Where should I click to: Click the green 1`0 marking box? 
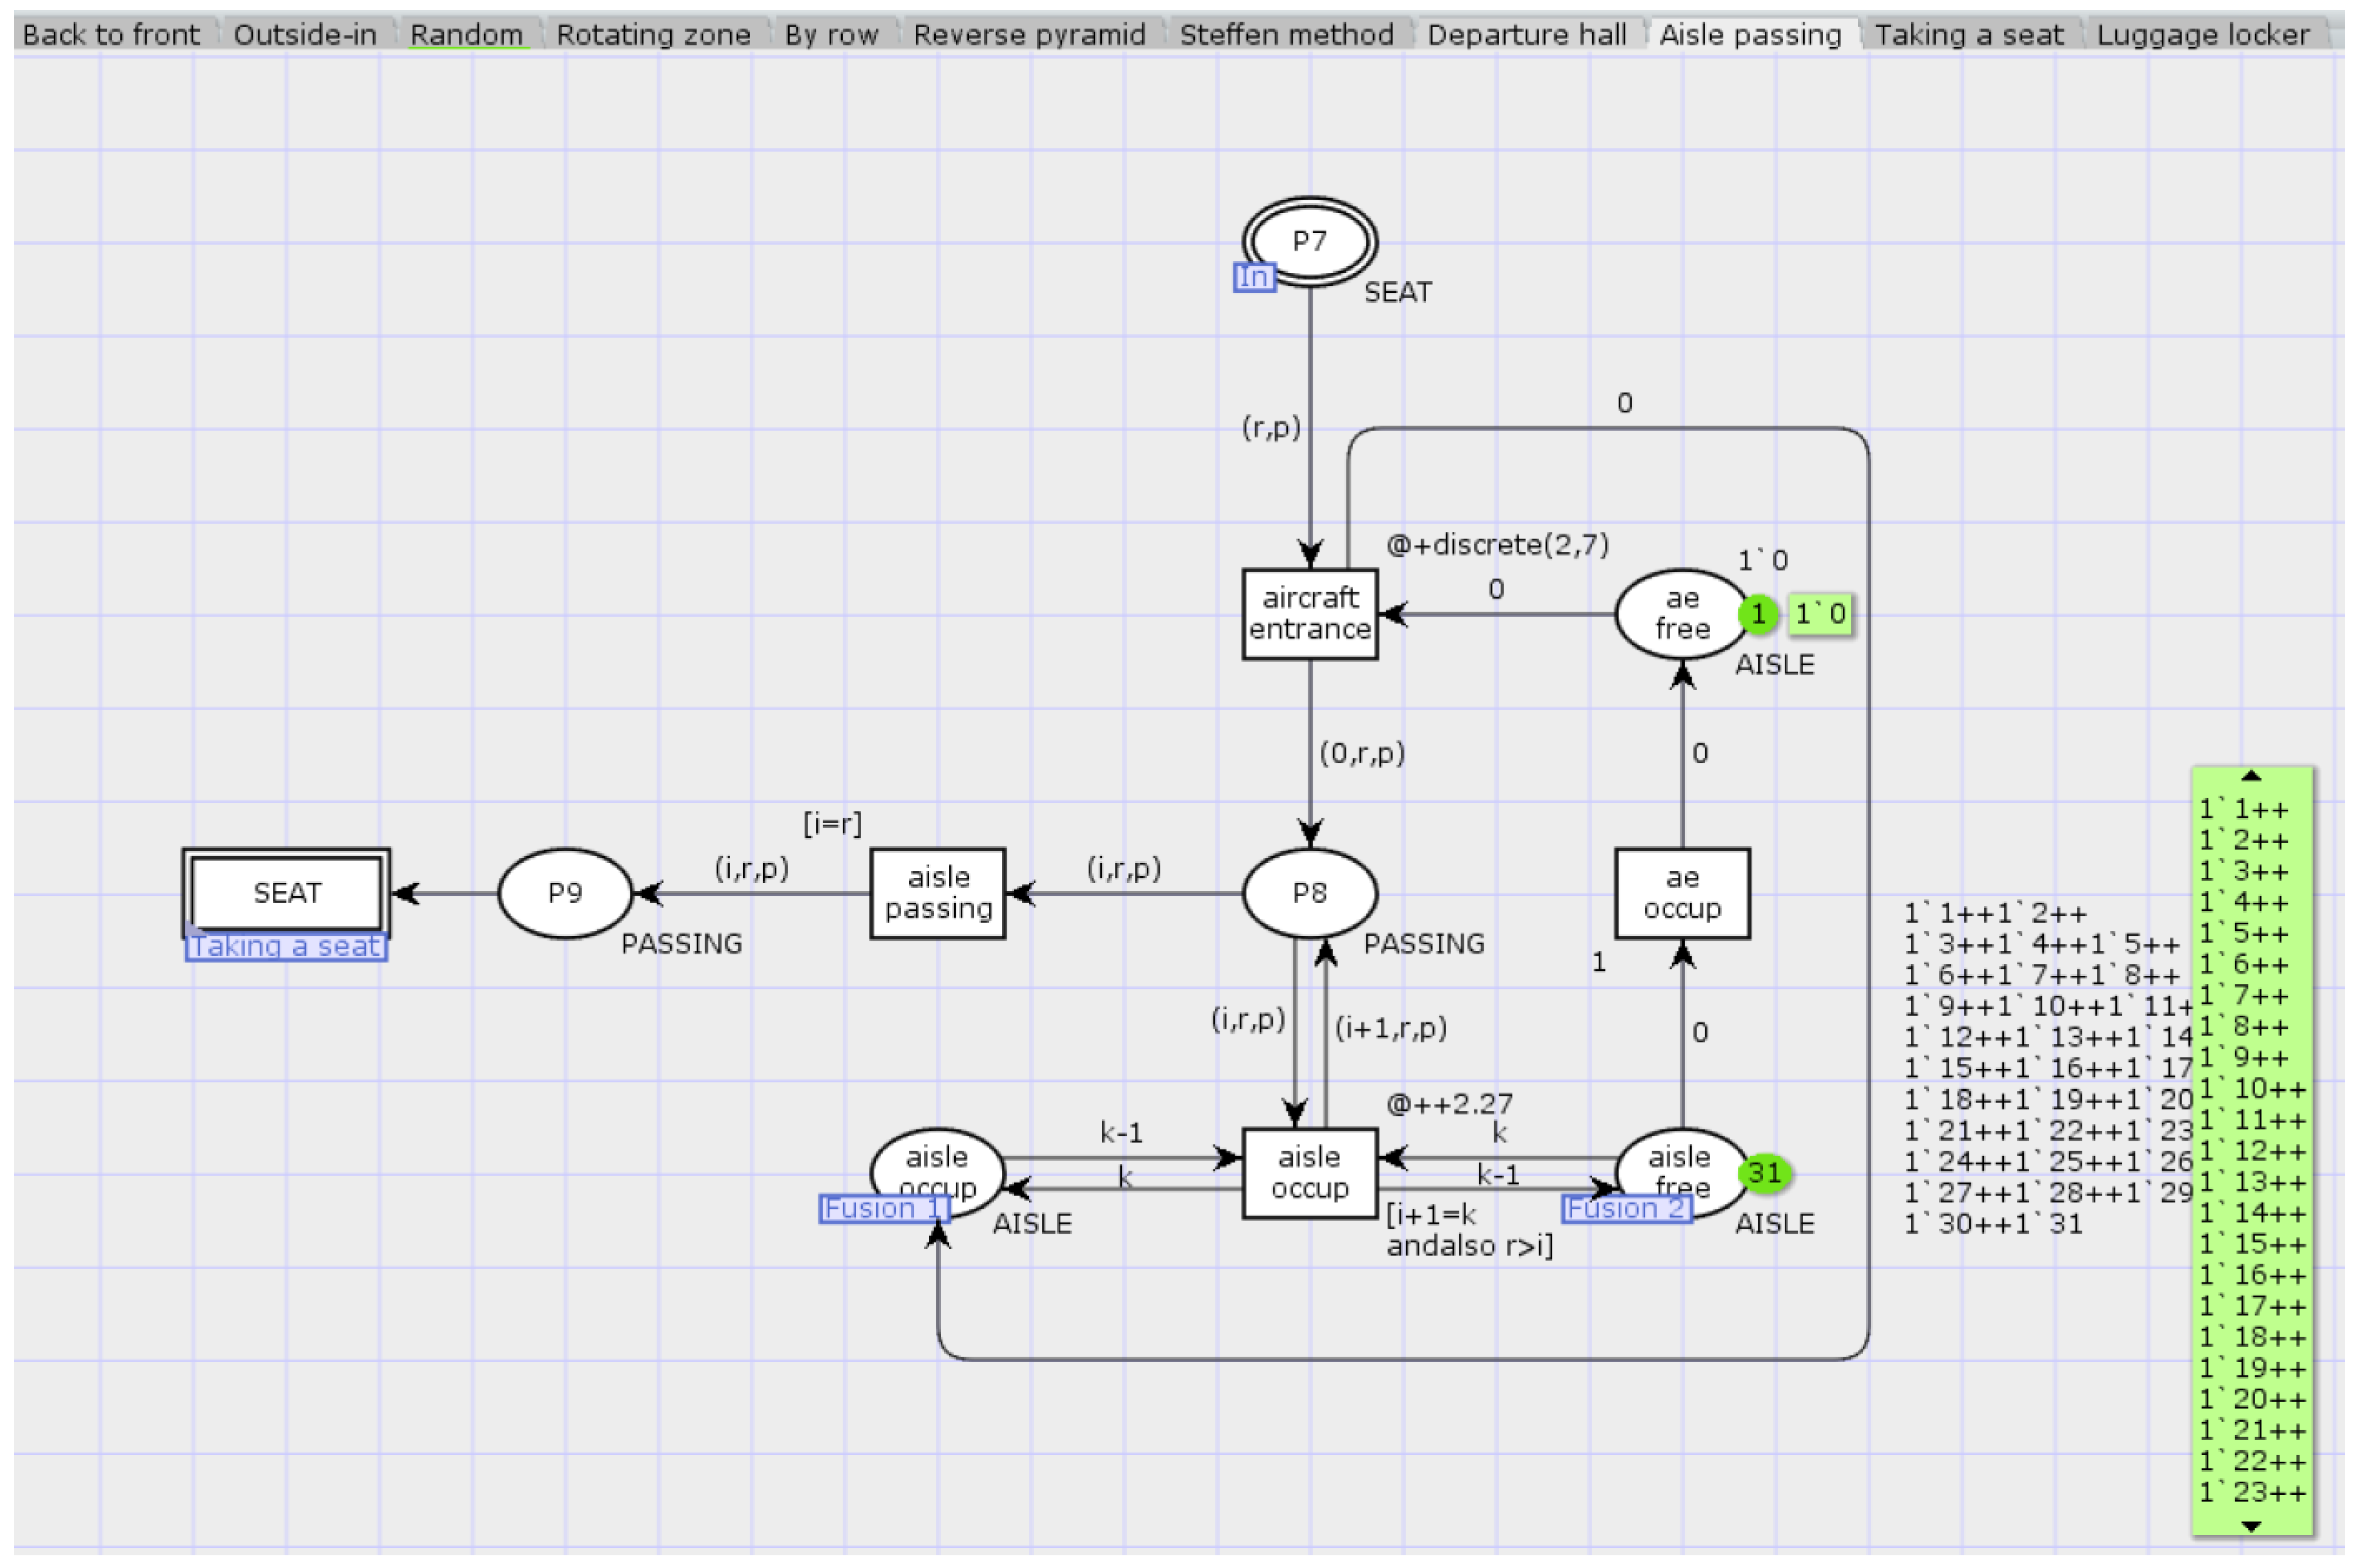click(1819, 614)
